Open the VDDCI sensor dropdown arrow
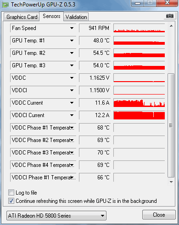The image size is (179, 225). coord(72,90)
